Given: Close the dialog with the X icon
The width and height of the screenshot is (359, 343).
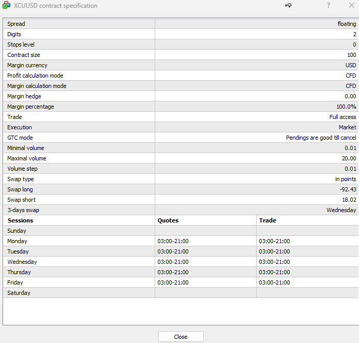Looking at the screenshot, I should (351, 6).
